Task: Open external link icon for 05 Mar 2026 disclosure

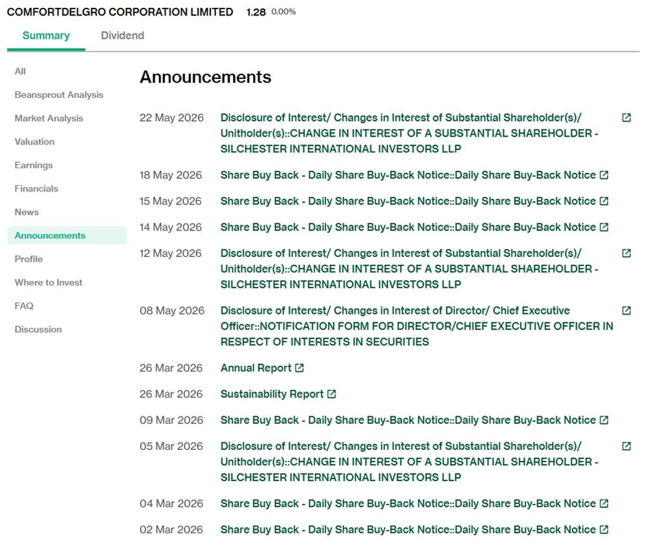Action: pos(626,446)
